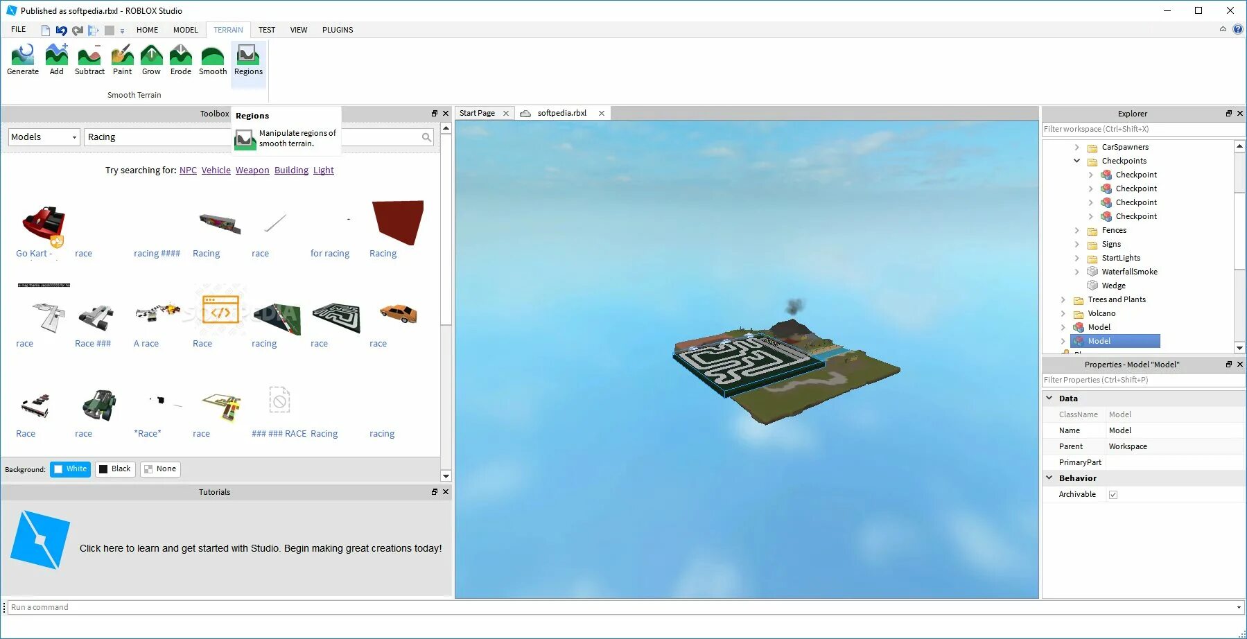This screenshot has width=1247, height=639.
Task: Set Toolbox background to None
Action: (160, 469)
